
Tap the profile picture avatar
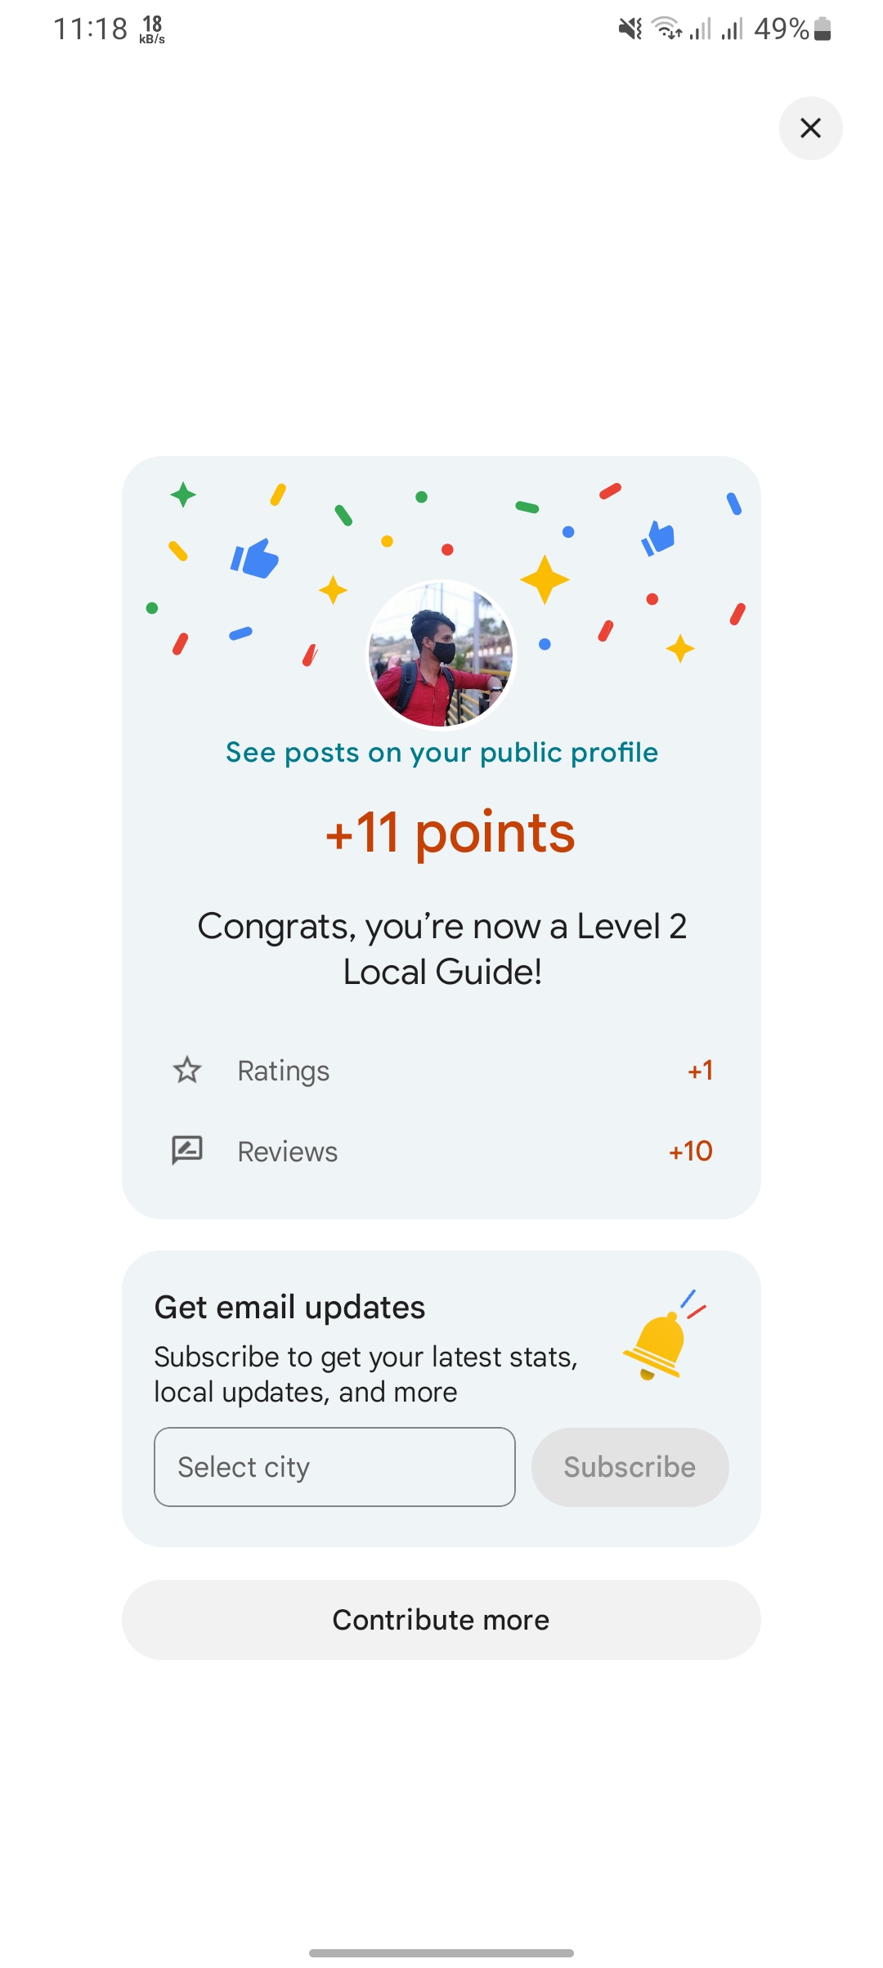(x=441, y=654)
